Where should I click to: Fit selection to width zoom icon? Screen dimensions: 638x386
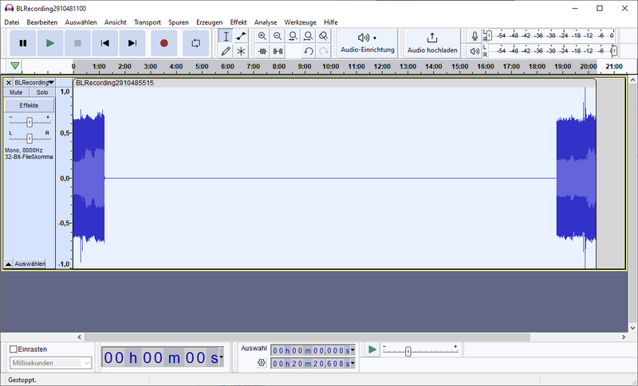coord(293,36)
